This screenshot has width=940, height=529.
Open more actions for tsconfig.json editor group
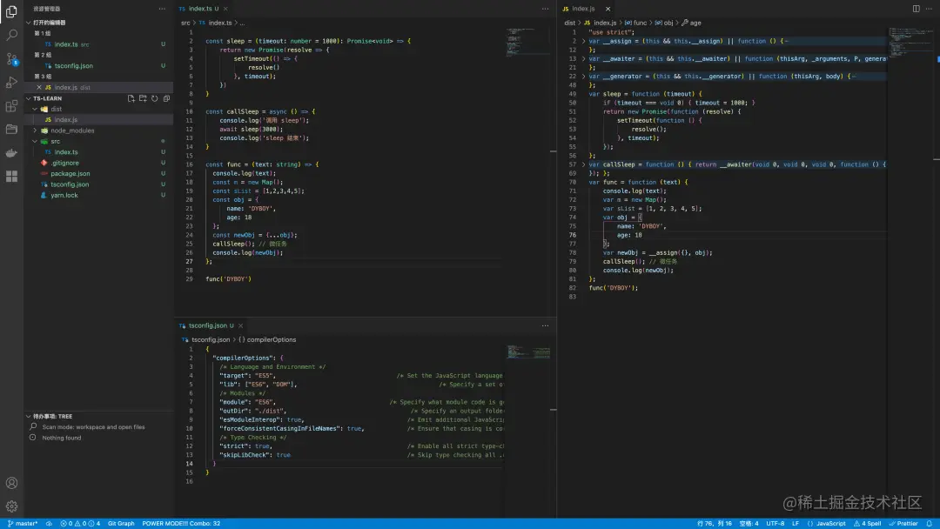click(545, 326)
